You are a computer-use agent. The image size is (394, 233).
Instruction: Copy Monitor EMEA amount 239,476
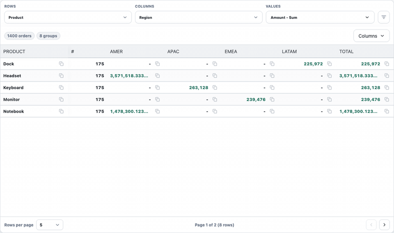click(272, 99)
